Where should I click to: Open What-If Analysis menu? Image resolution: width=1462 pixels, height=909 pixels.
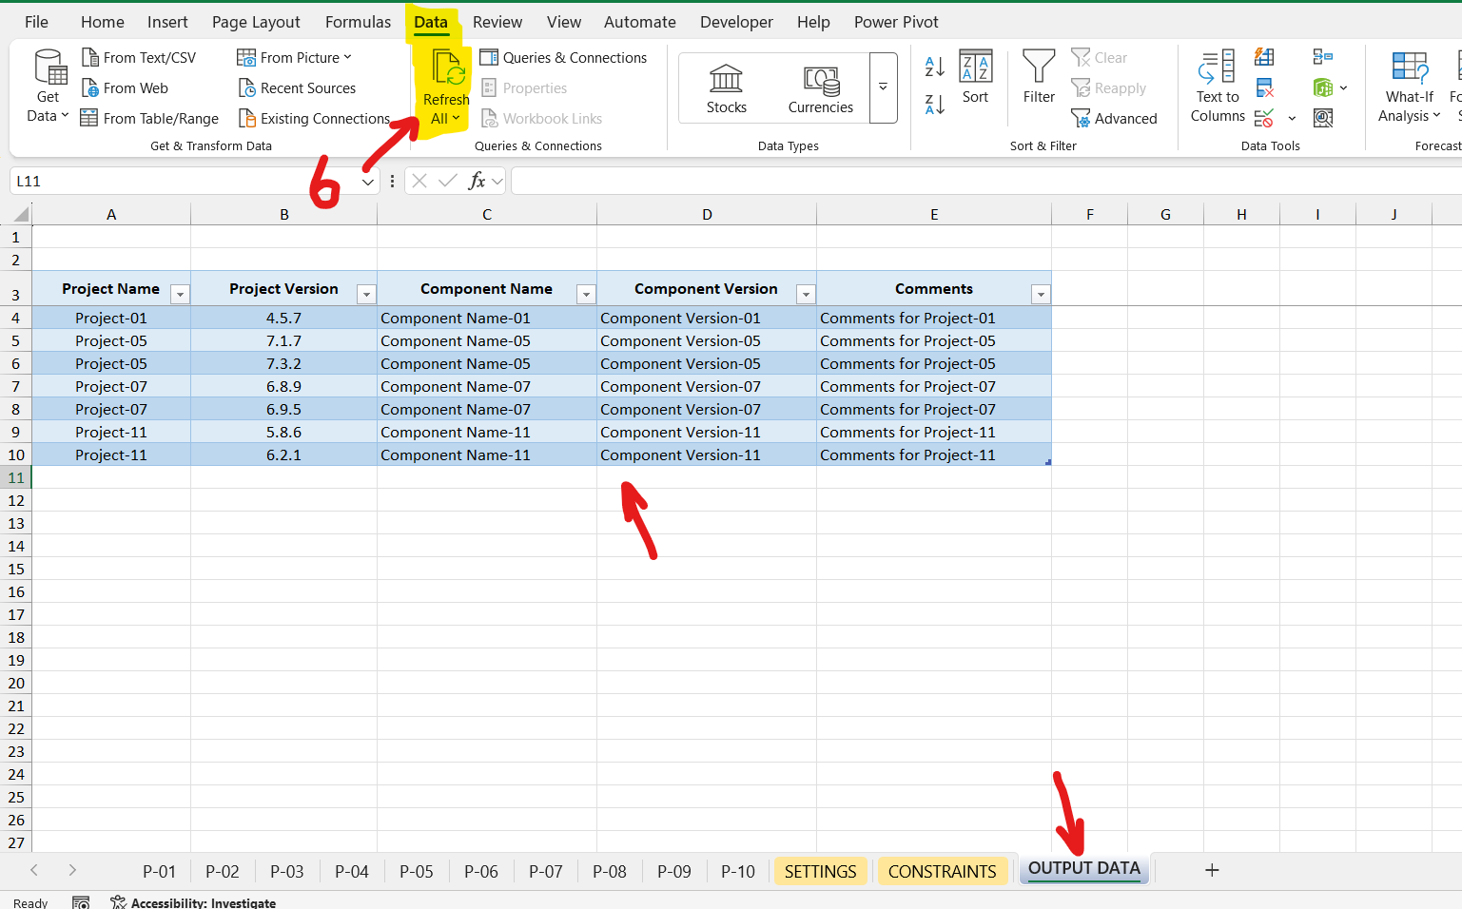coord(1410,87)
